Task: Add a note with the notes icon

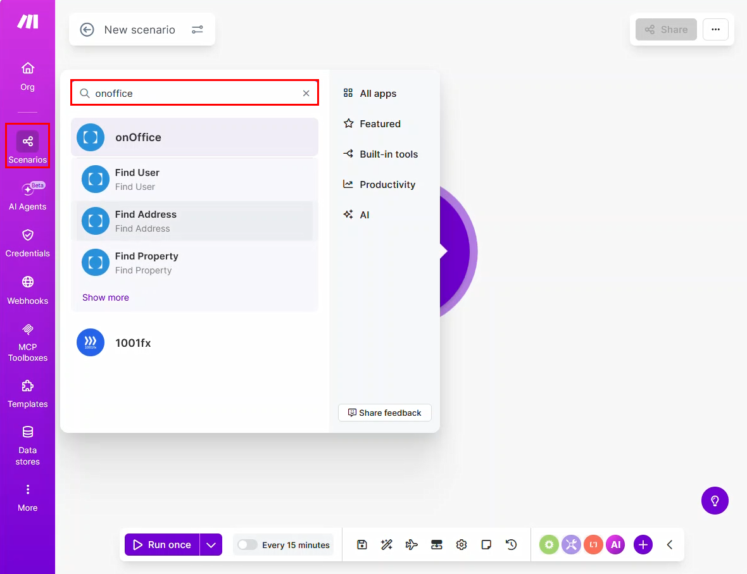Action: 486,544
